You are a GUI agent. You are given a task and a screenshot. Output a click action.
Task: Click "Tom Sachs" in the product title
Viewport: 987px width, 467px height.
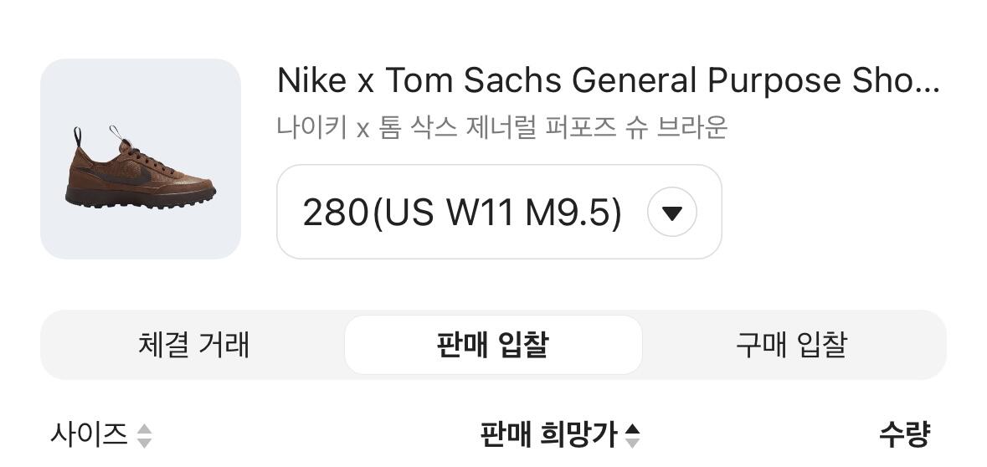coord(474,81)
